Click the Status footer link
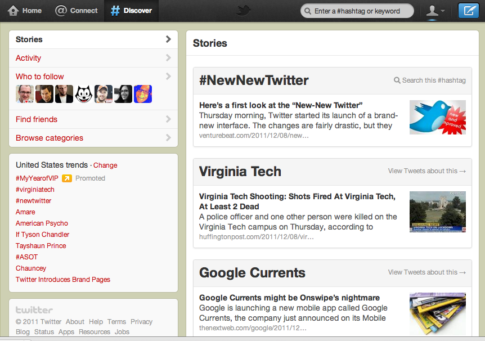The height and width of the screenshot is (341, 485). point(44,332)
